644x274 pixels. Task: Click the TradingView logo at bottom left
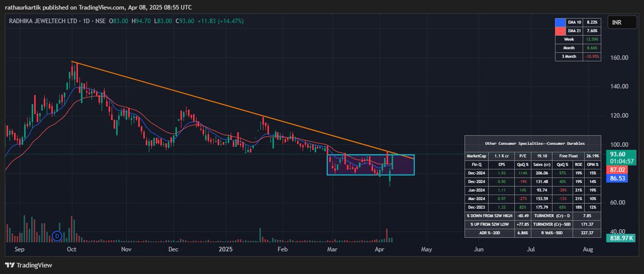pos(28,265)
